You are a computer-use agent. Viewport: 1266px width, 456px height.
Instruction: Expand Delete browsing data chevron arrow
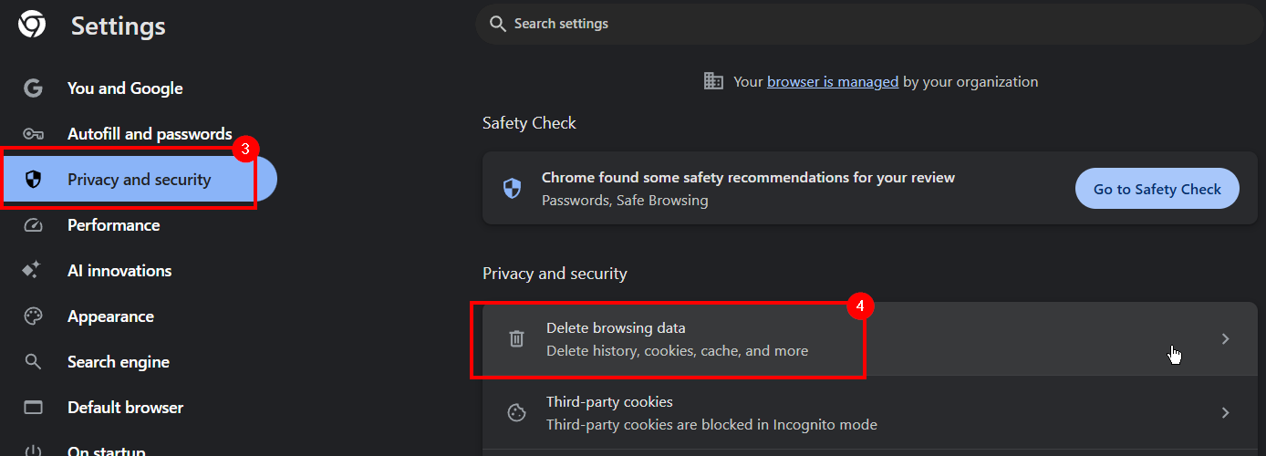(x=1225, y=339)
